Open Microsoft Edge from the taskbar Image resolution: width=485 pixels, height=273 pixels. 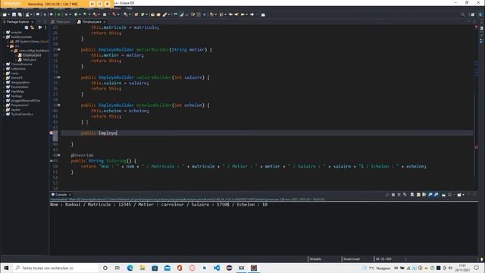(x=130, y=268)
